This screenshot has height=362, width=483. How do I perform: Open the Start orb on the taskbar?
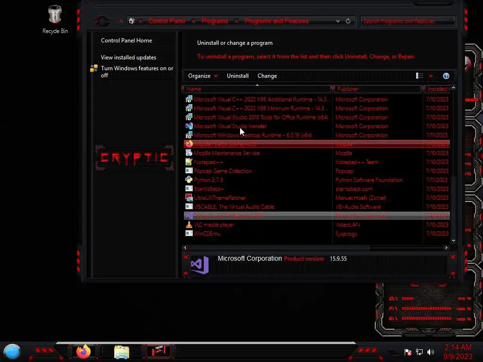(x=12, y=352)
